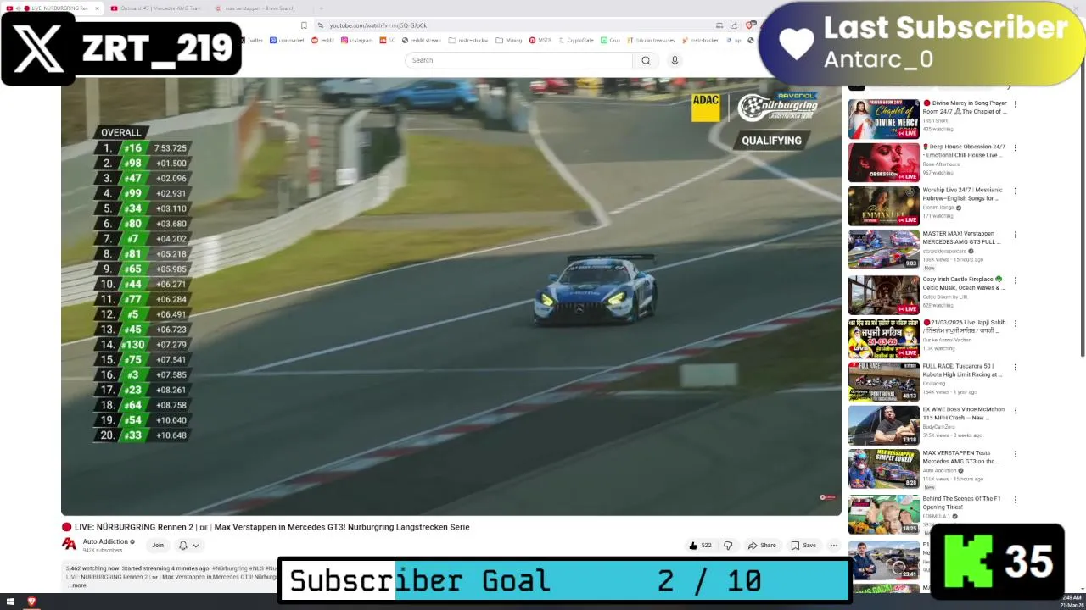Click next arrow in the recommendation chips row
Screen dimensions: 1086x610
click(x=1009, y=86)
